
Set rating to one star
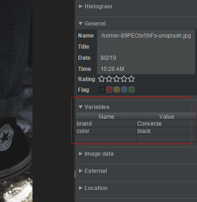tap(102, 79)
